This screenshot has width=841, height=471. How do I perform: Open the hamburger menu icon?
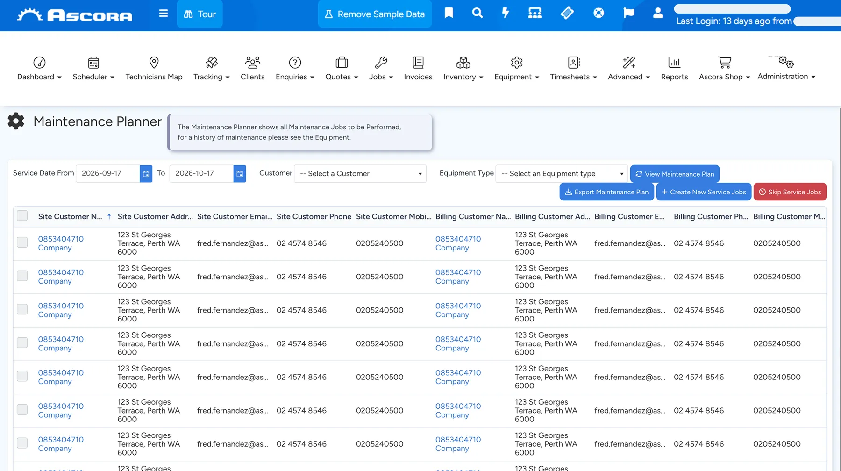click(x=163, y=14)
